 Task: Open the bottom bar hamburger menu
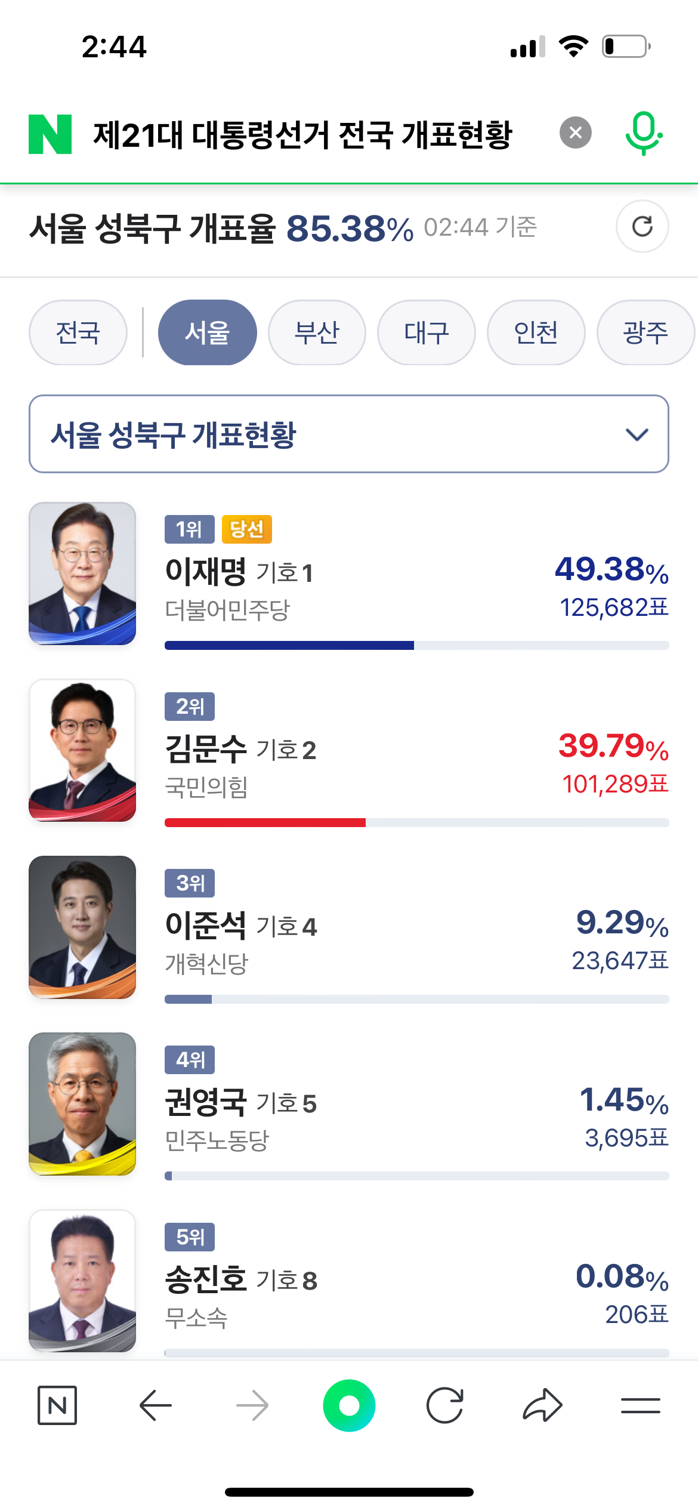(640, 1405)
